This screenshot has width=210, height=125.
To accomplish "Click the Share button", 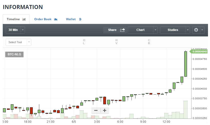I will point(115,30).
